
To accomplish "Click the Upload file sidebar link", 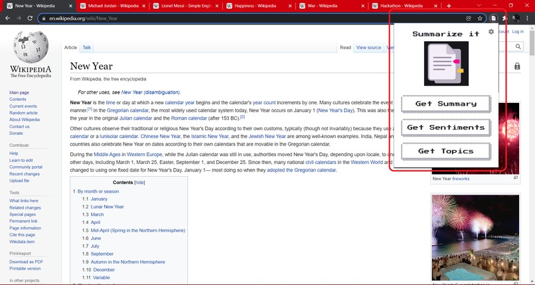I will coord(19,181).
